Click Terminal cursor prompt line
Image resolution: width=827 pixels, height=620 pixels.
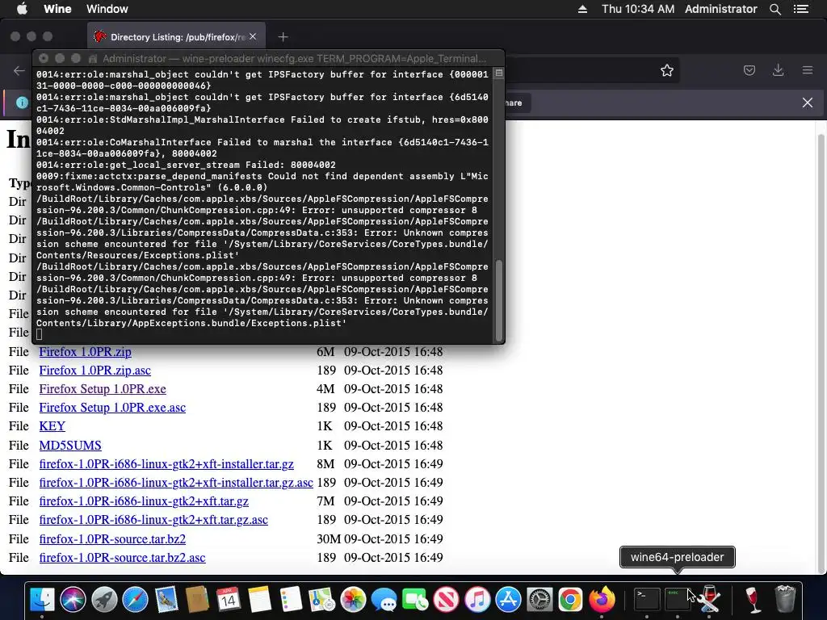click(39, 334)
